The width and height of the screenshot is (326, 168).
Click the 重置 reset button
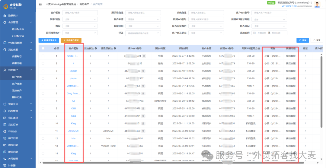click(317, 40)
